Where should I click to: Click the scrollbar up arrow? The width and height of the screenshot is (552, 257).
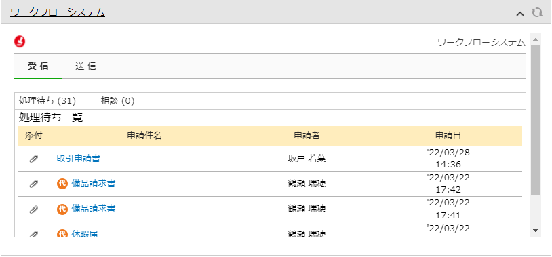pyautogui.click(x=536, y=39)
